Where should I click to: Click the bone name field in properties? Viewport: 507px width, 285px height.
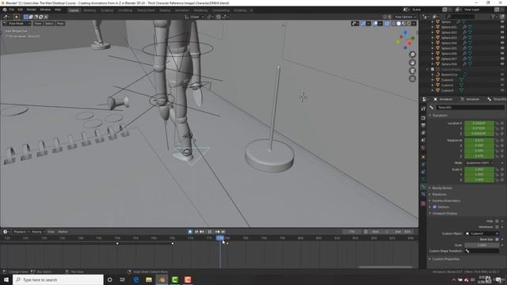tap(470, 108)
